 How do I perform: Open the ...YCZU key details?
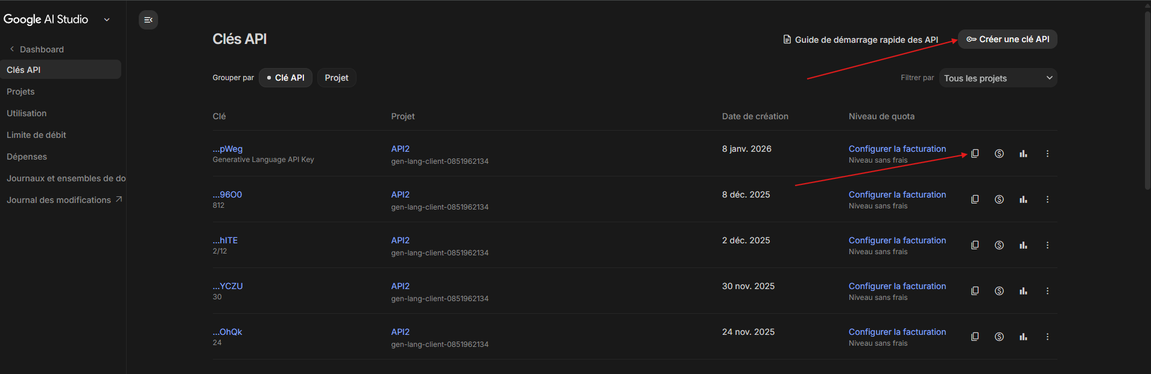tap(227, 286)
